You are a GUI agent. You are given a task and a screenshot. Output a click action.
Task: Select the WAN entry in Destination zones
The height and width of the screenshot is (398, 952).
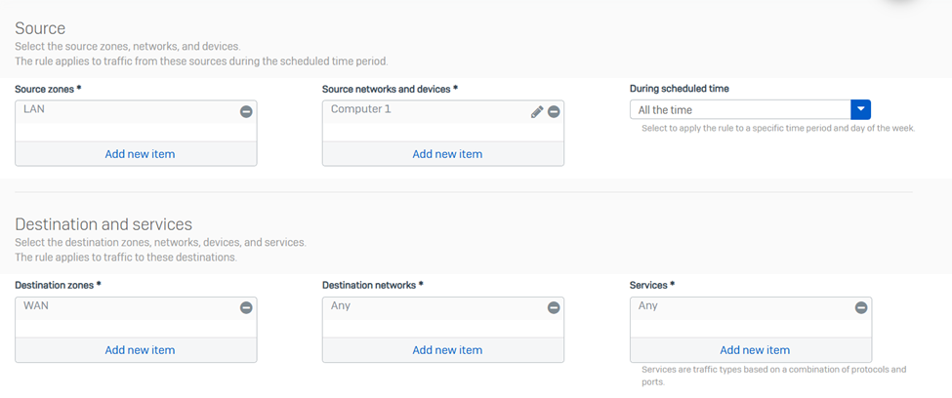coord(37,305)
